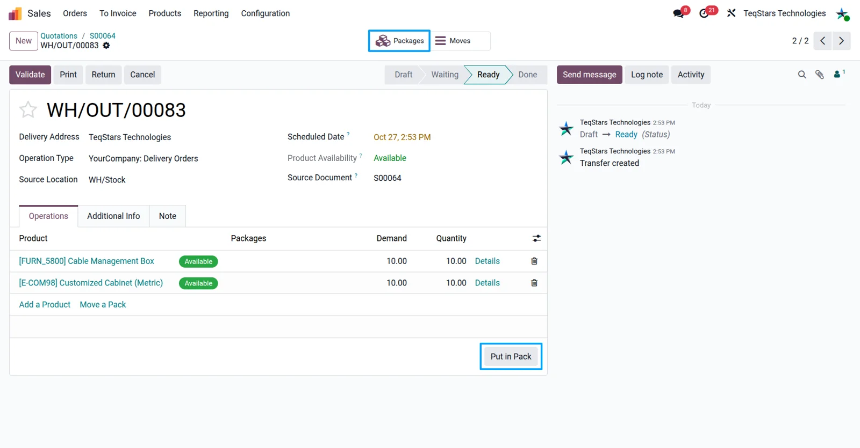Open the activities clock icon with 21 badge

[704, 13]
